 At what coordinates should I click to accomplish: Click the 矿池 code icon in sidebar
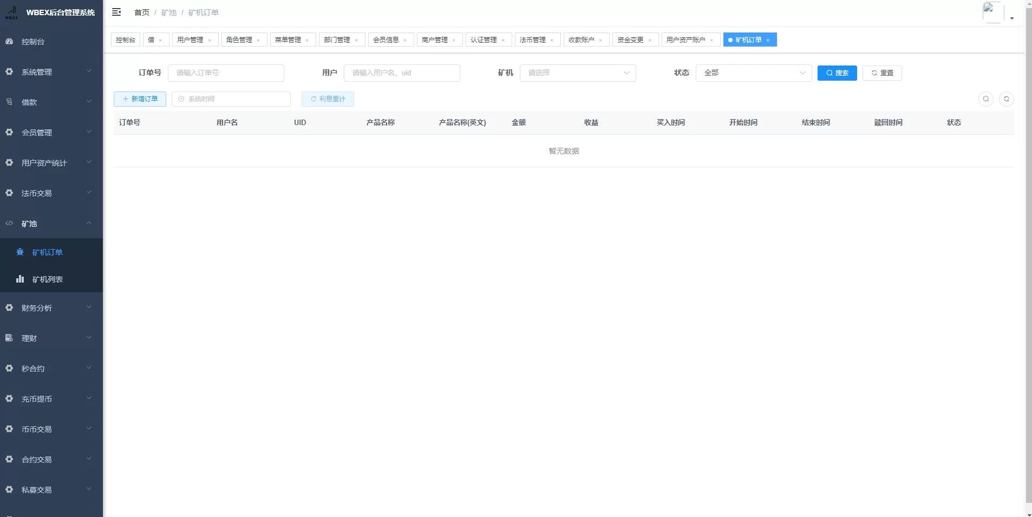coord(9,223)
